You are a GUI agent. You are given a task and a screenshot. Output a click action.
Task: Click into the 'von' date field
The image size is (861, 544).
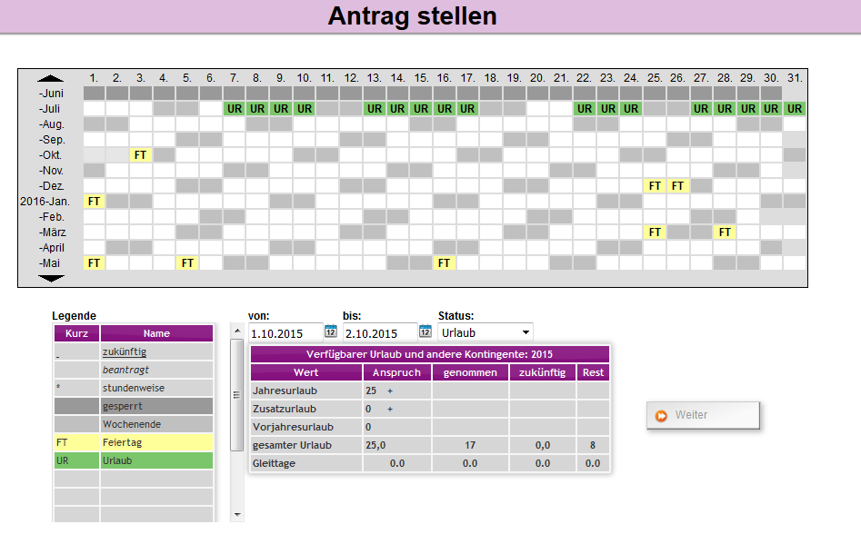pos(285,333)
